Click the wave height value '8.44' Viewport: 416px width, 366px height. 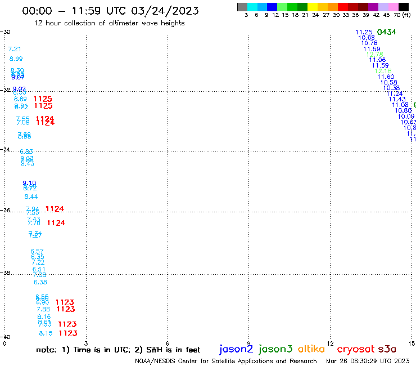[31, 197]
